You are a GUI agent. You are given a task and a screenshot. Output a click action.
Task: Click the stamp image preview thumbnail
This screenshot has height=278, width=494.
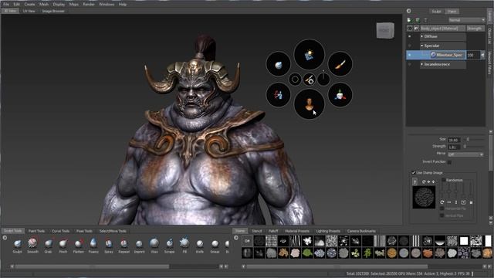424,198
